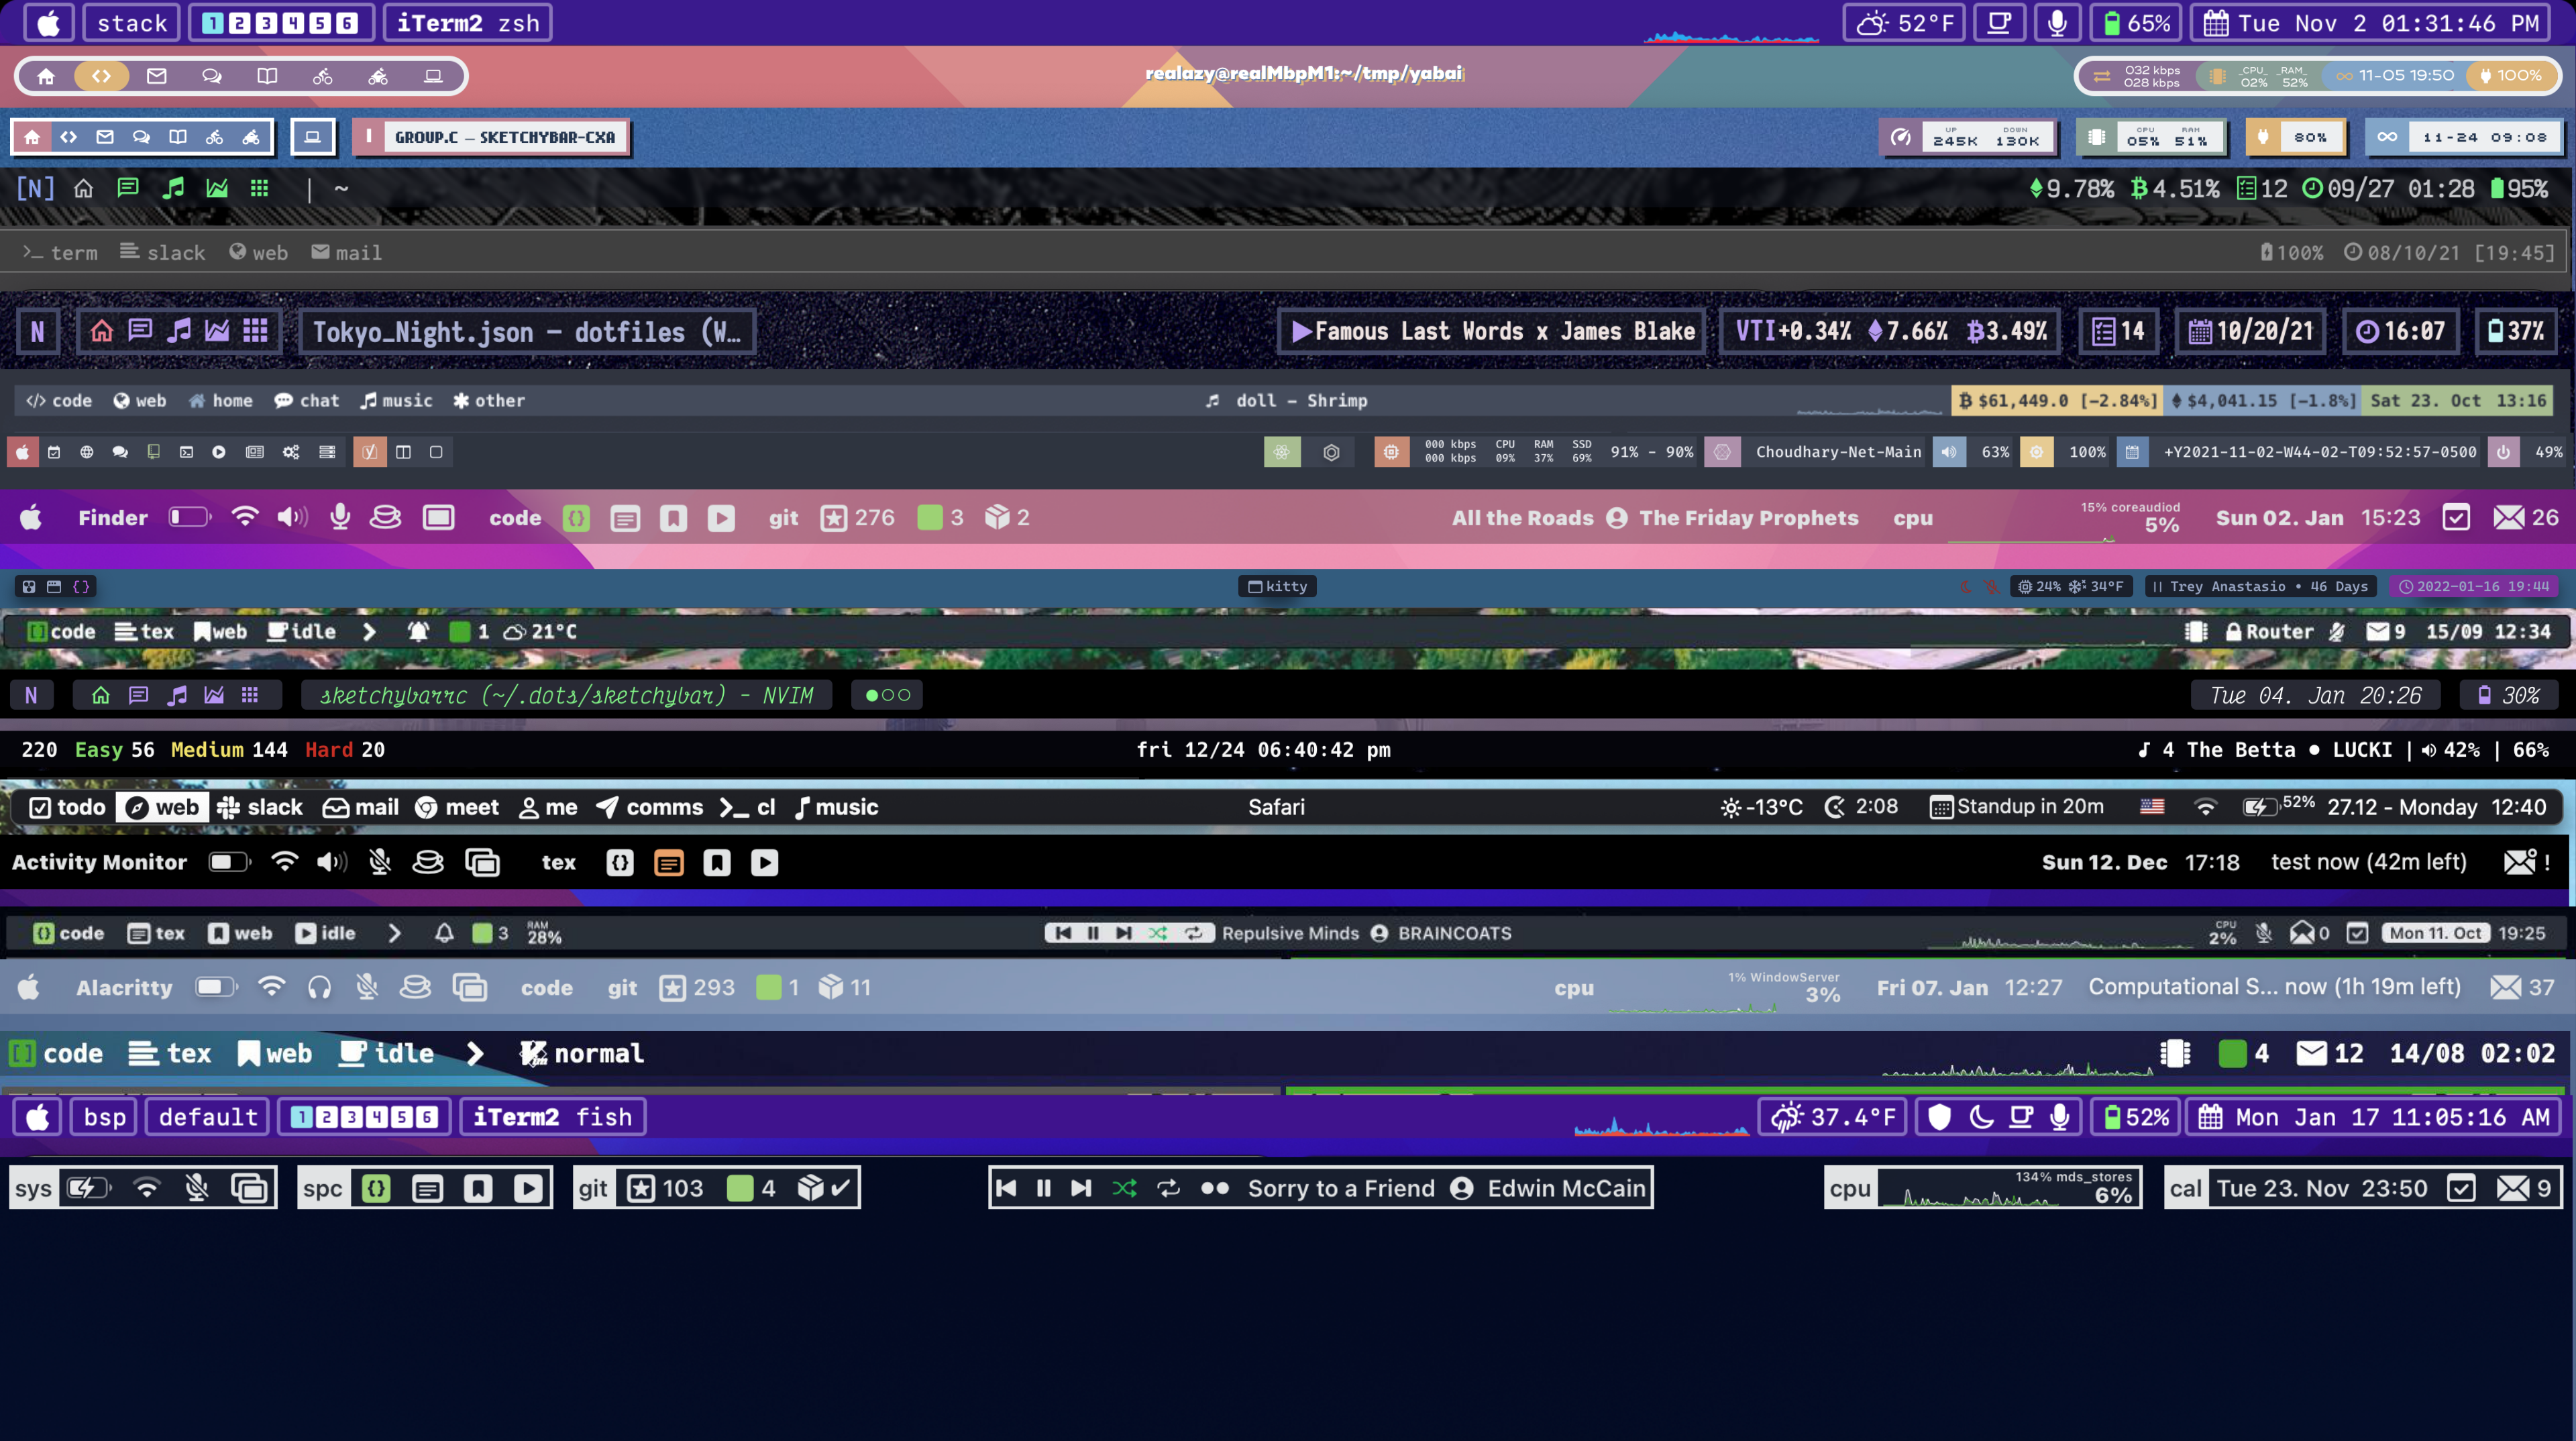Click the 52°F weather widget

(1904, 23)
